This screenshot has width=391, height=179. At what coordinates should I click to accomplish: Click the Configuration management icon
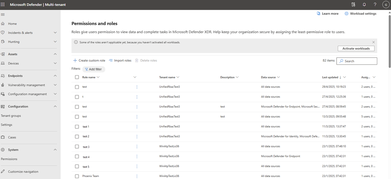click(3, 94)
